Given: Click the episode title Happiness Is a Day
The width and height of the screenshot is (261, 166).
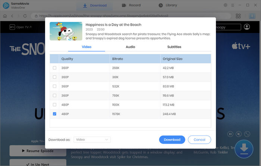Looking at the screenshot, I should pyautogui.click(x=113, y=25).
